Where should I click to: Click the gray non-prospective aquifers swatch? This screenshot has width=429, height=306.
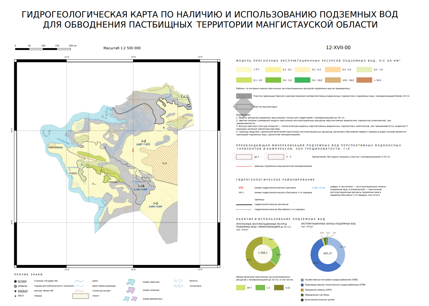(x=244, y=96)
